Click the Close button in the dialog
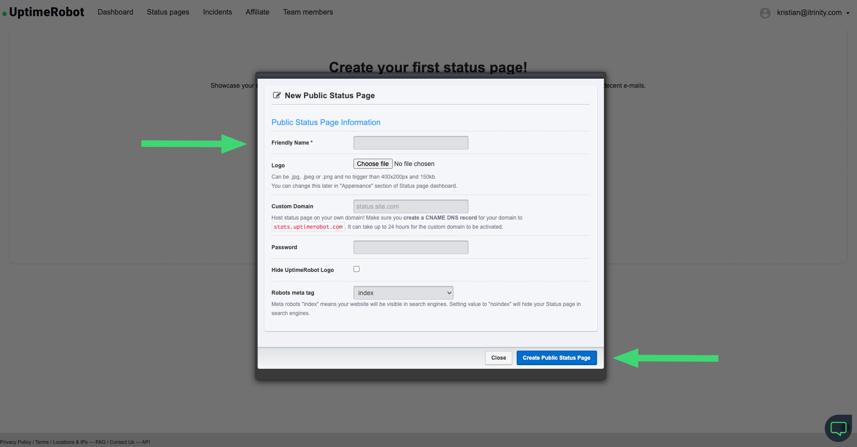Viewport: 857px width, 447px height. point(498,358)
